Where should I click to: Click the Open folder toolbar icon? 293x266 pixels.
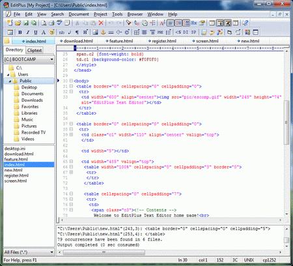[18, 23]
